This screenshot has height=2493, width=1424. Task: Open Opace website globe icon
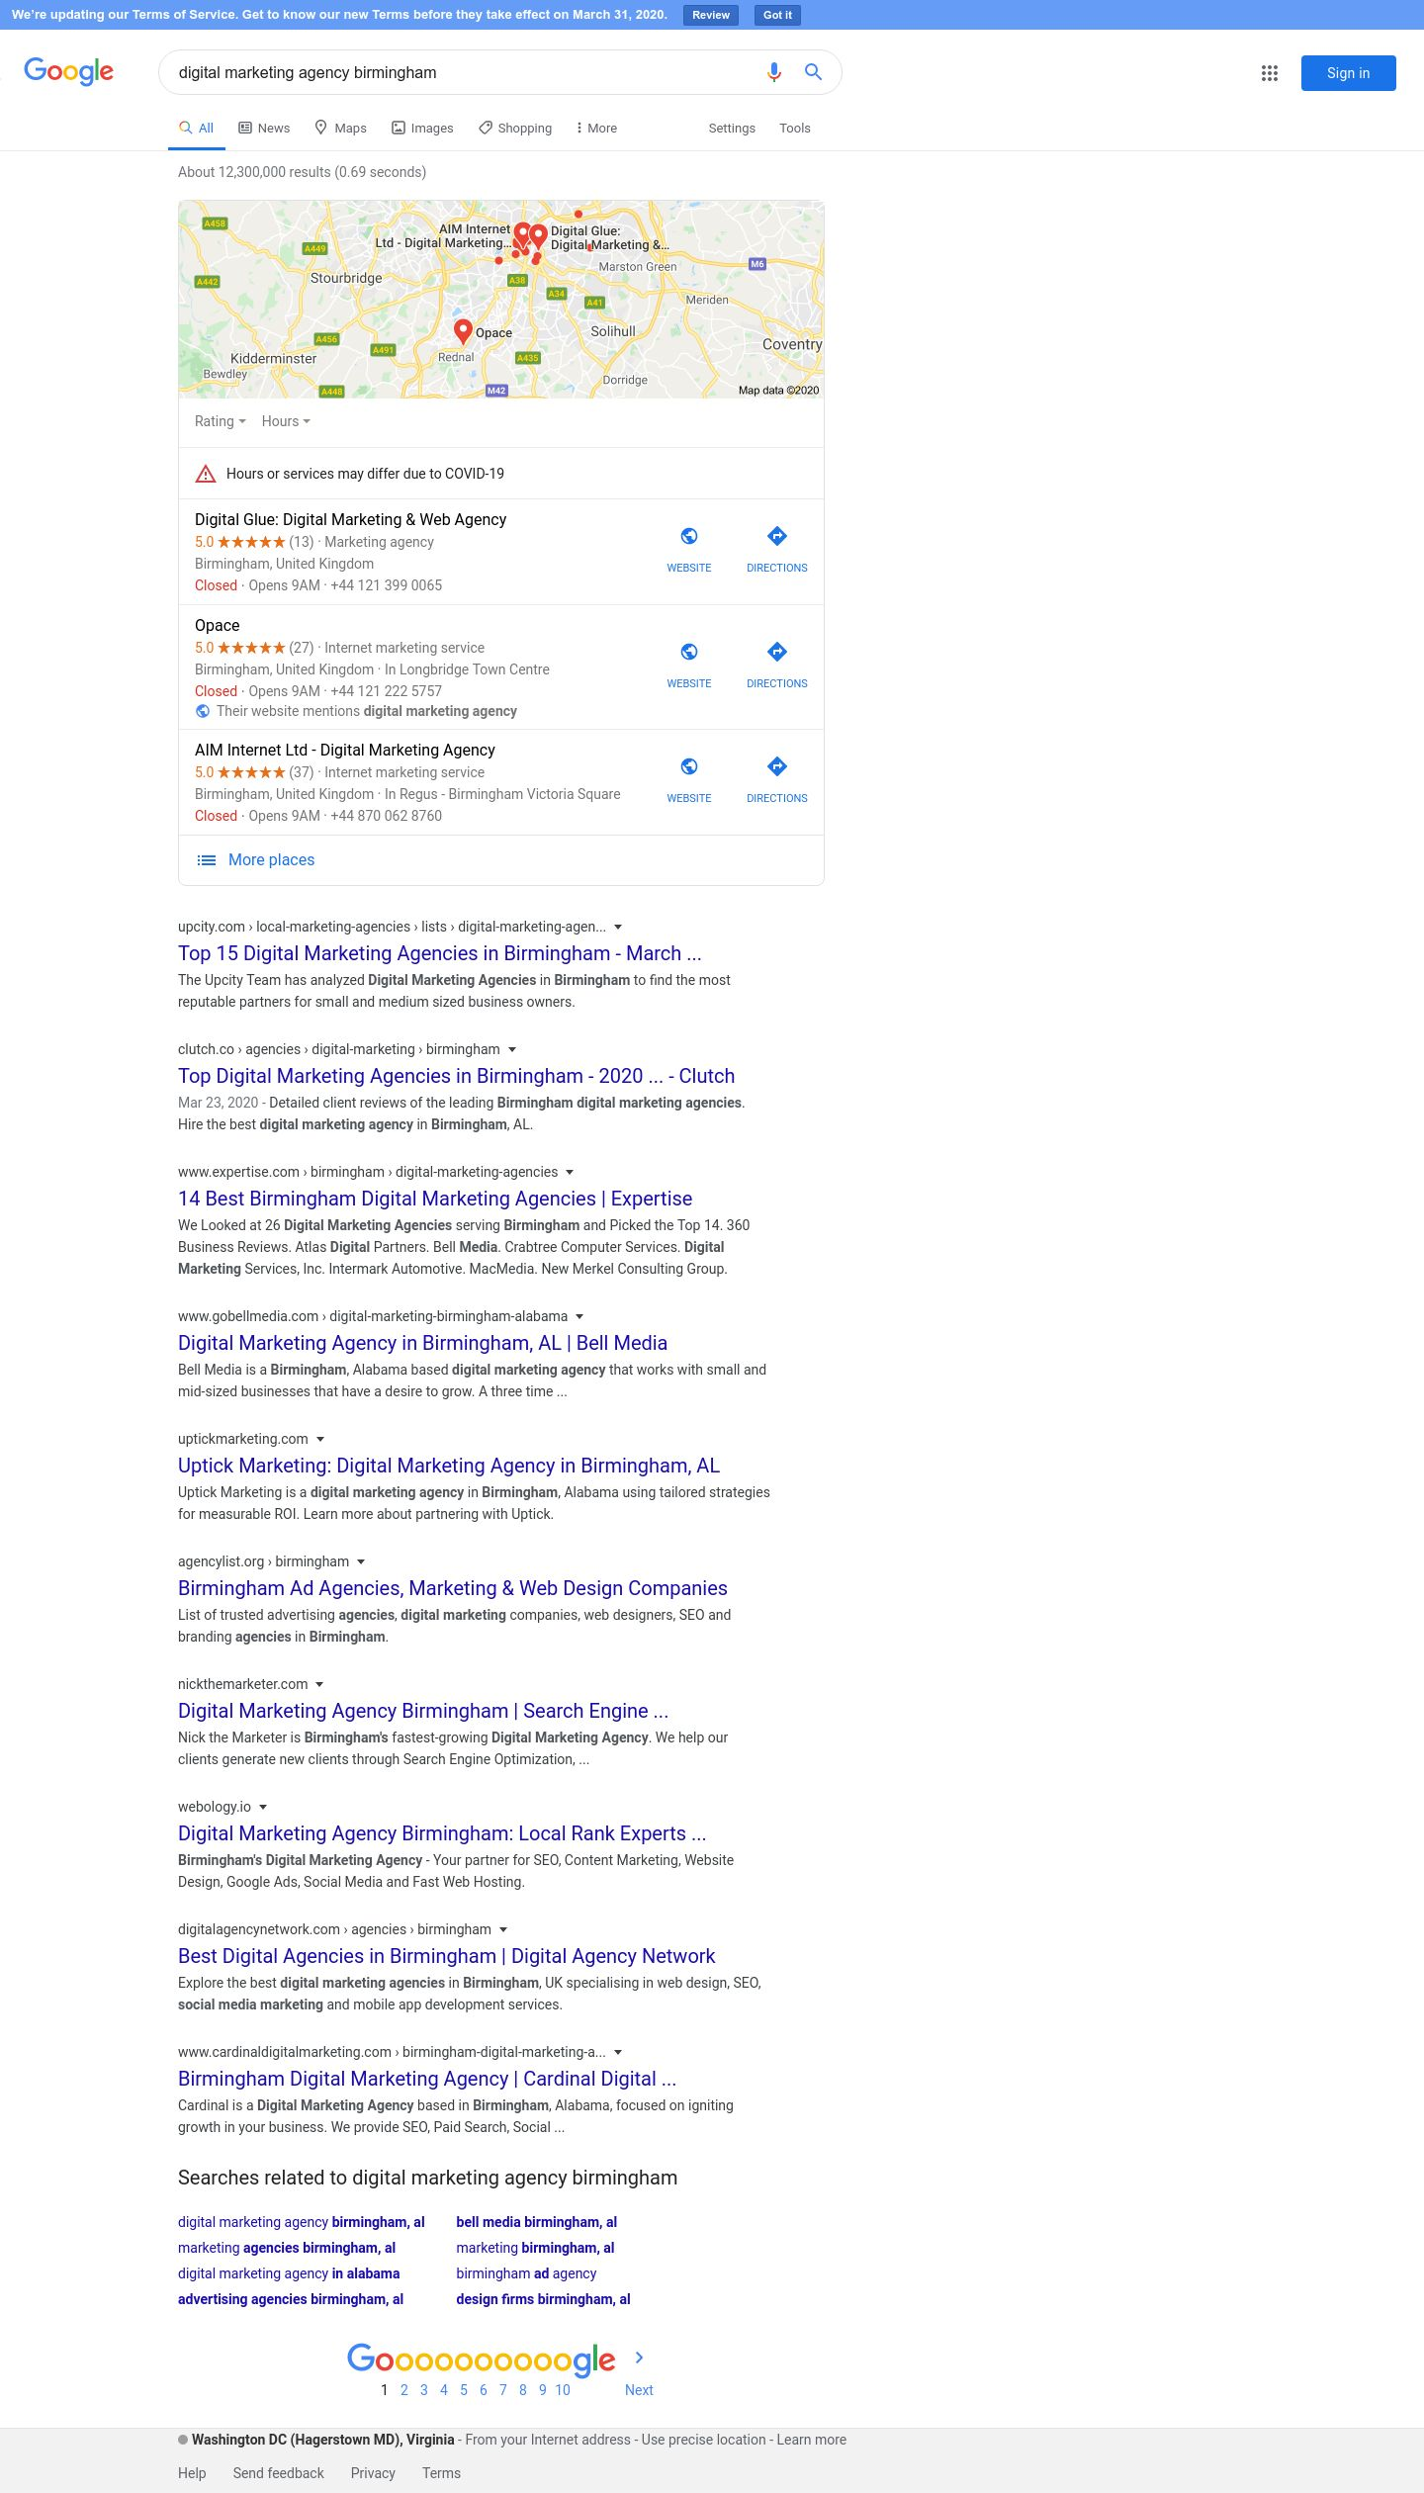689,652
